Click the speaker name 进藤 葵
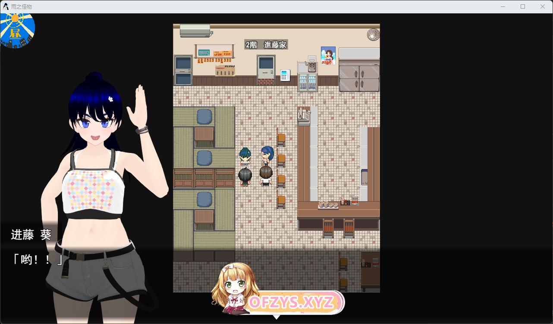 pyautogui.click(x=31, y=235)
